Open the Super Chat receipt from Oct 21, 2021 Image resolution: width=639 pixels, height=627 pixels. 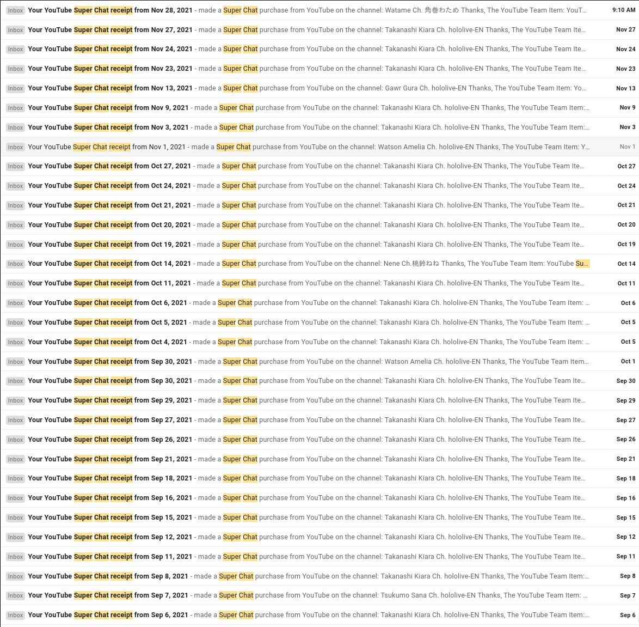point(319,205)
